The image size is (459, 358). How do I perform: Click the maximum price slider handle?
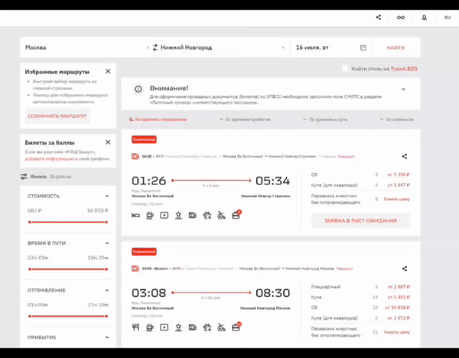tap(106, 222)
